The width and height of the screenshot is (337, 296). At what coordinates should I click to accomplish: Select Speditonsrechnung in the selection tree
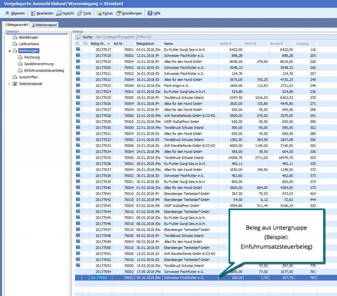39,64
